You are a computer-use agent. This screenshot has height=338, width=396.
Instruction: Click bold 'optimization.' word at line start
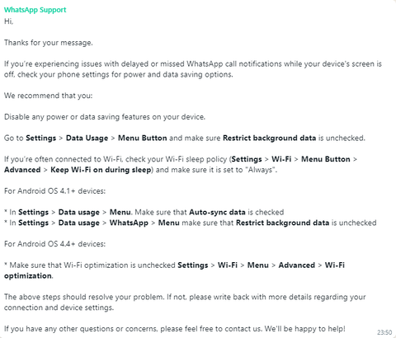pos(29,275)
